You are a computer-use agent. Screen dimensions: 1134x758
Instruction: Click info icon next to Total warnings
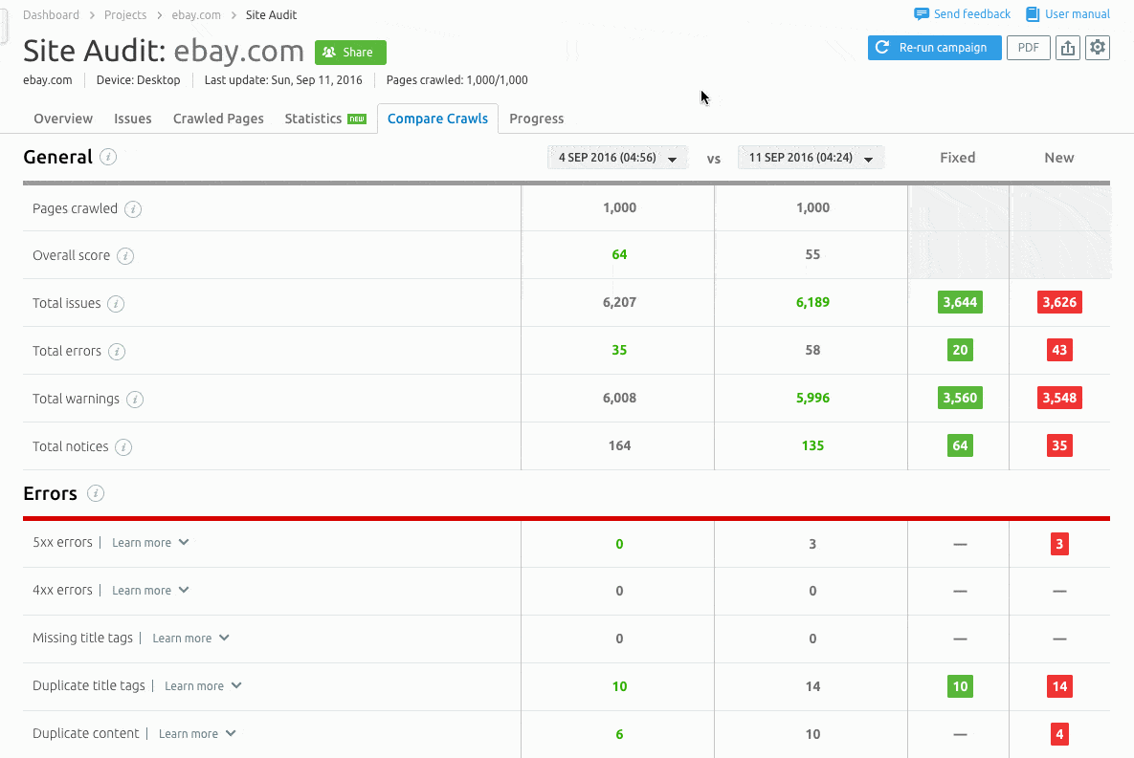click(x=135, y=400)
